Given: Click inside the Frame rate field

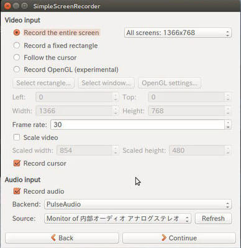Looking at the screenshot, I should pos(137,124).
